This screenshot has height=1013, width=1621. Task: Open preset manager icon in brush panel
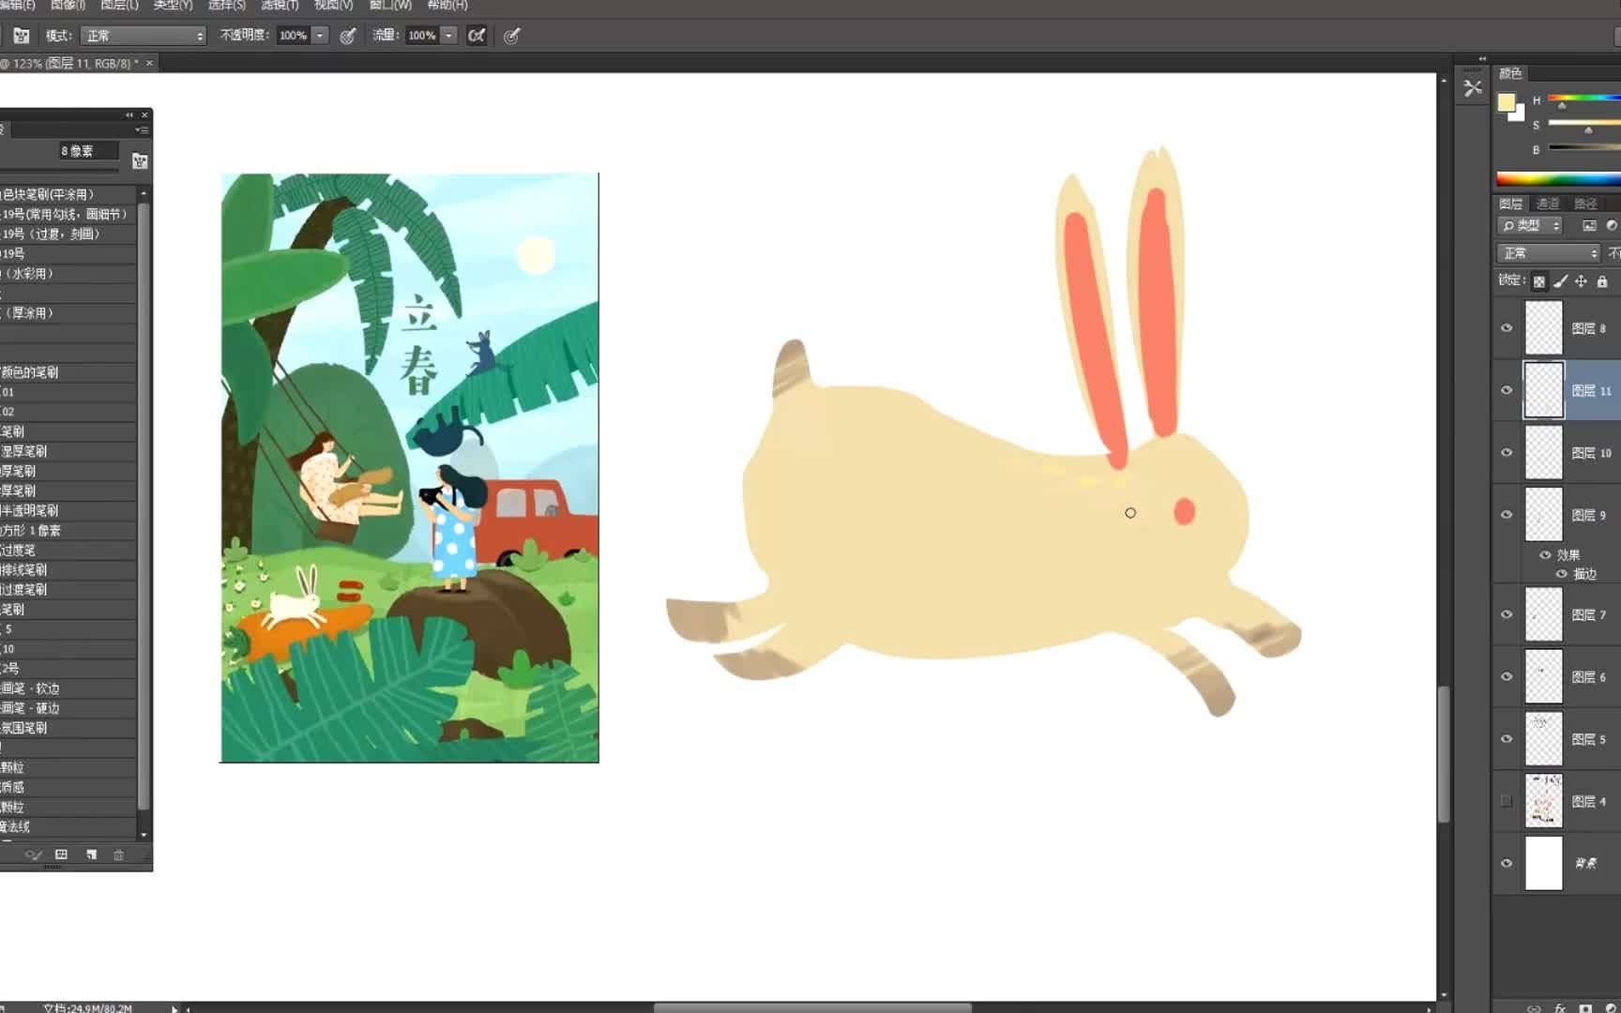point(61,854)
